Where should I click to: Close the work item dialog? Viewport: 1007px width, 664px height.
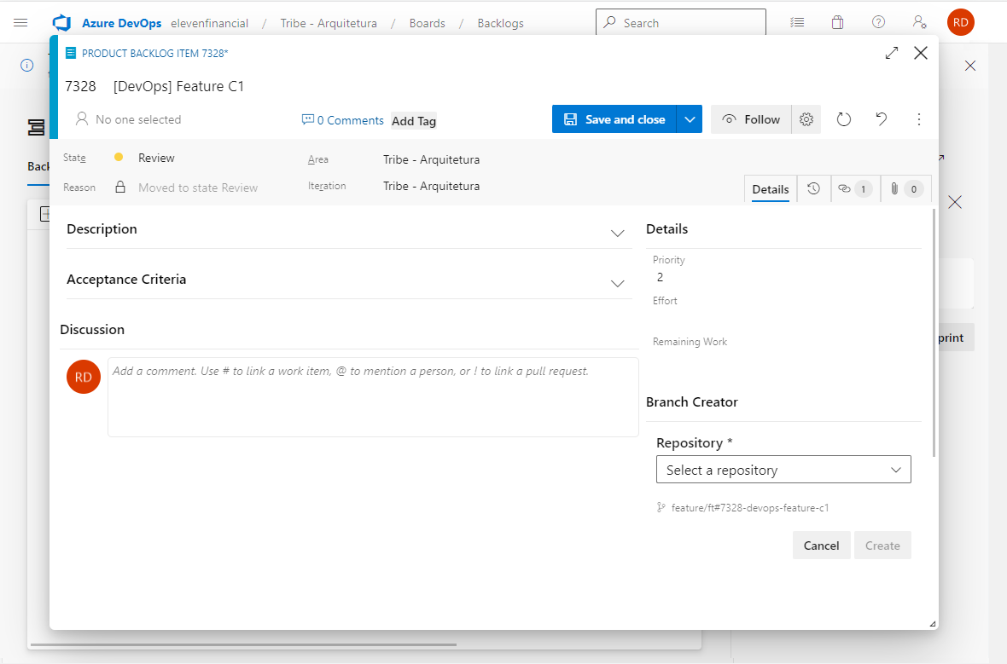tap(921, 53)
